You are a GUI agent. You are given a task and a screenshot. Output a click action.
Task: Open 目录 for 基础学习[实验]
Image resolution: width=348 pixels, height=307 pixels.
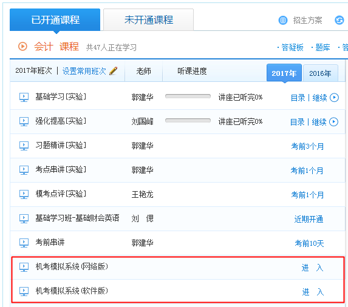pos(298,98)
